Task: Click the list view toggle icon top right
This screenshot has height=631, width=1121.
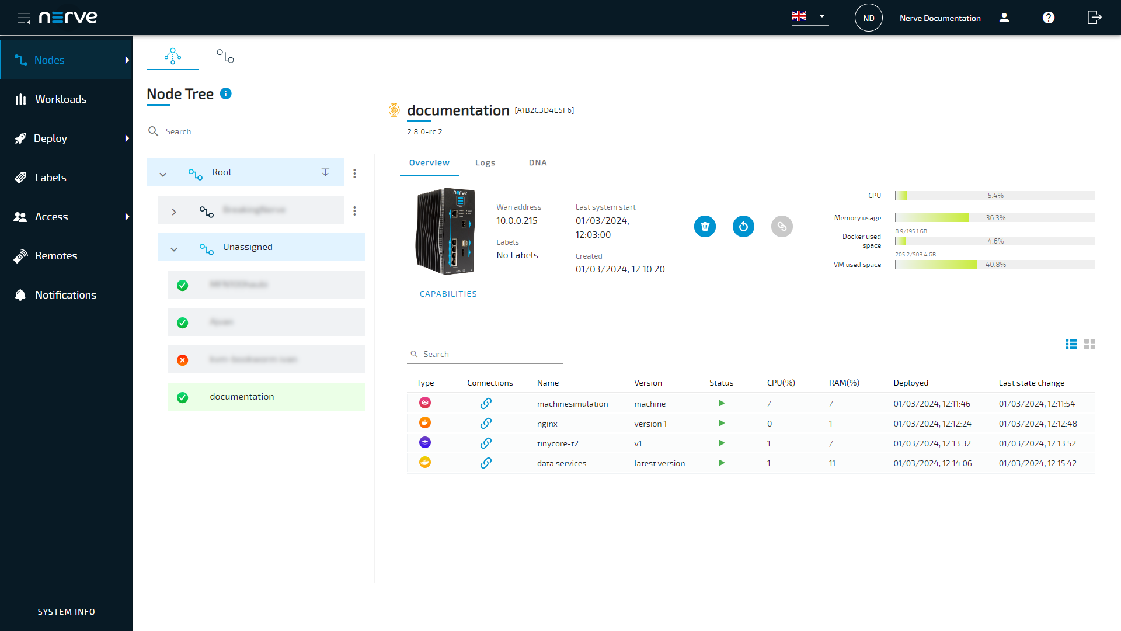Action: (1071, 344)
